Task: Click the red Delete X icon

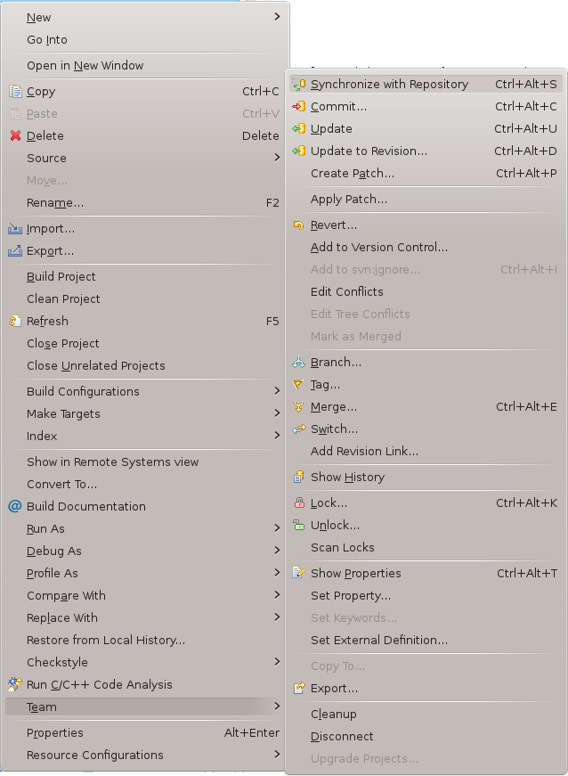Action: tap(15, 136)
